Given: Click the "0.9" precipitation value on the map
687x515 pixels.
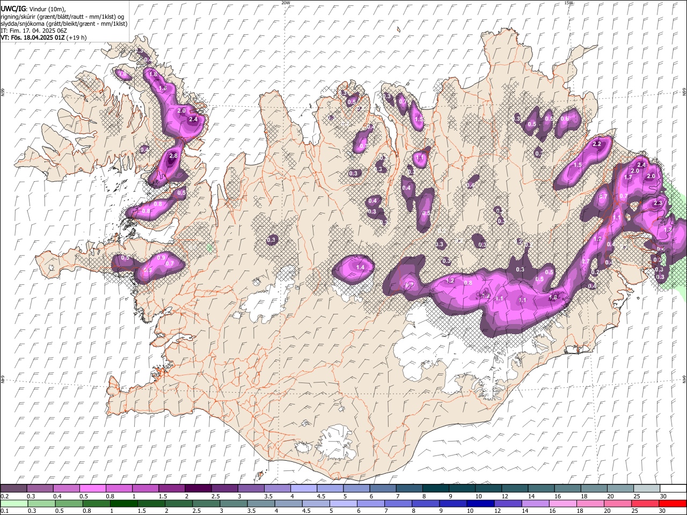Looking at the screenshot, I should pos(161,257).
